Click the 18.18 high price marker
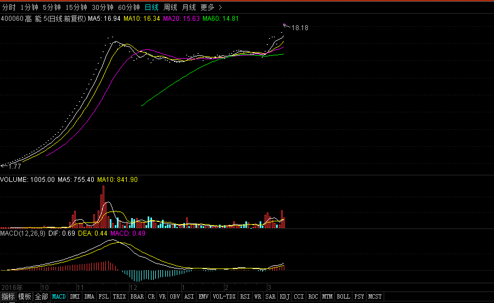Image resolution: width=494 pixels, height=303 pixels. point(300,28)
